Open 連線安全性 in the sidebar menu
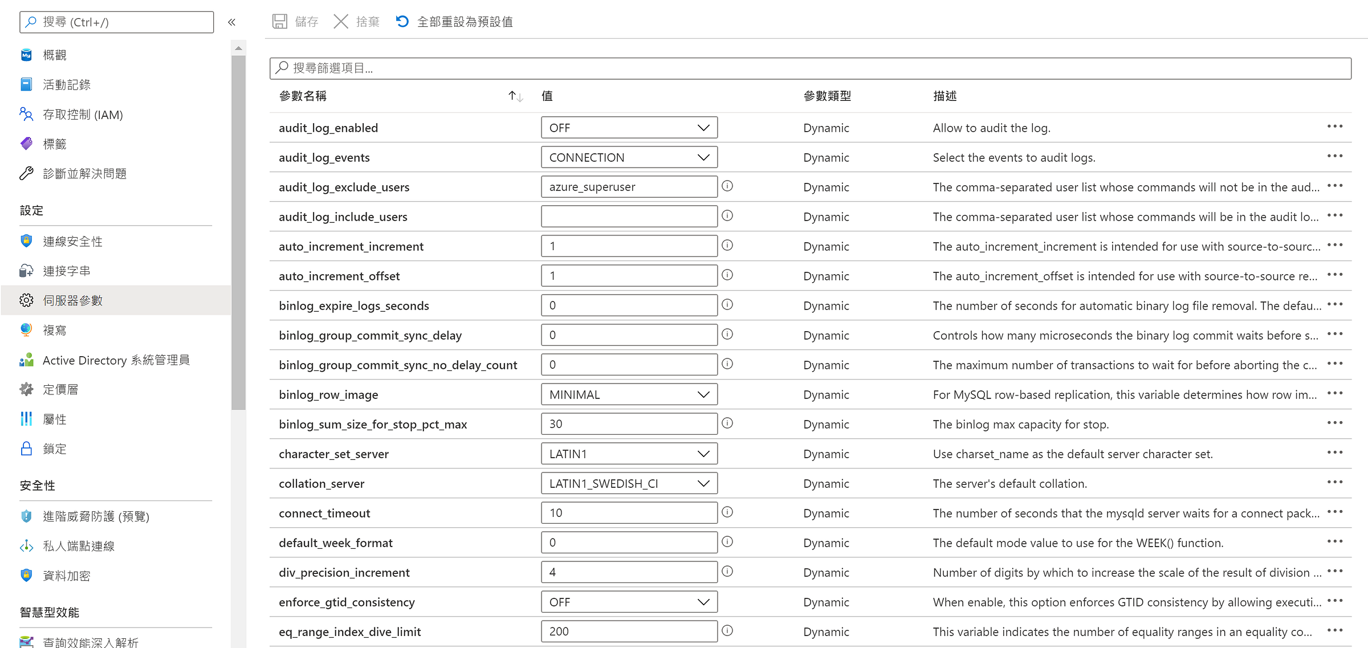 72,242
